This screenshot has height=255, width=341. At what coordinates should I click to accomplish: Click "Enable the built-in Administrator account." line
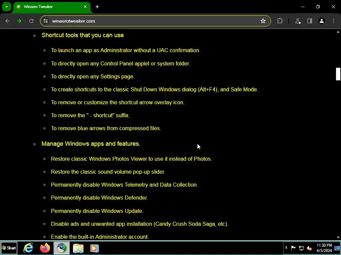100,237
